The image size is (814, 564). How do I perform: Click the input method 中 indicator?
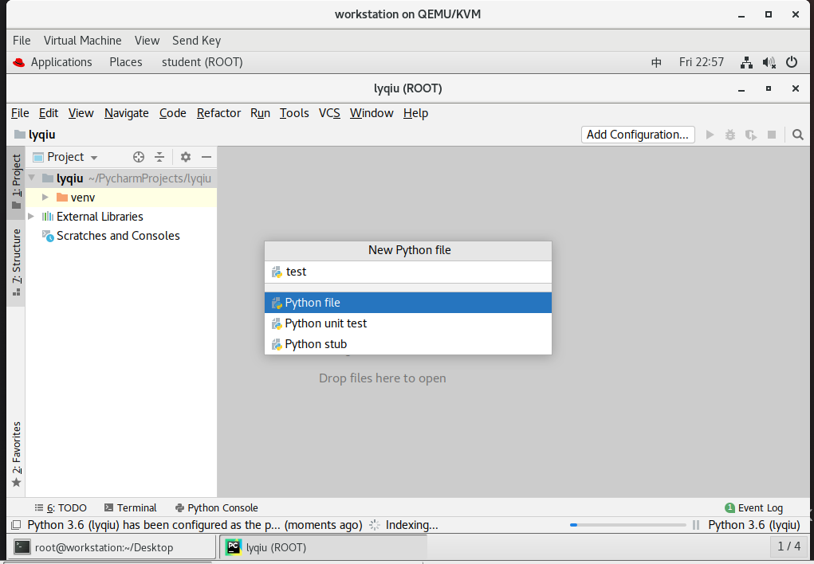pyautogui.click(x=656, y=63)
